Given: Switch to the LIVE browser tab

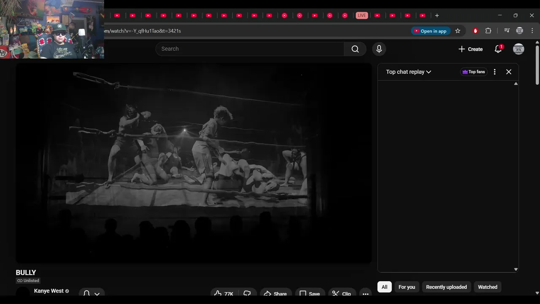Looking at the screenshot, I should 362,16.
